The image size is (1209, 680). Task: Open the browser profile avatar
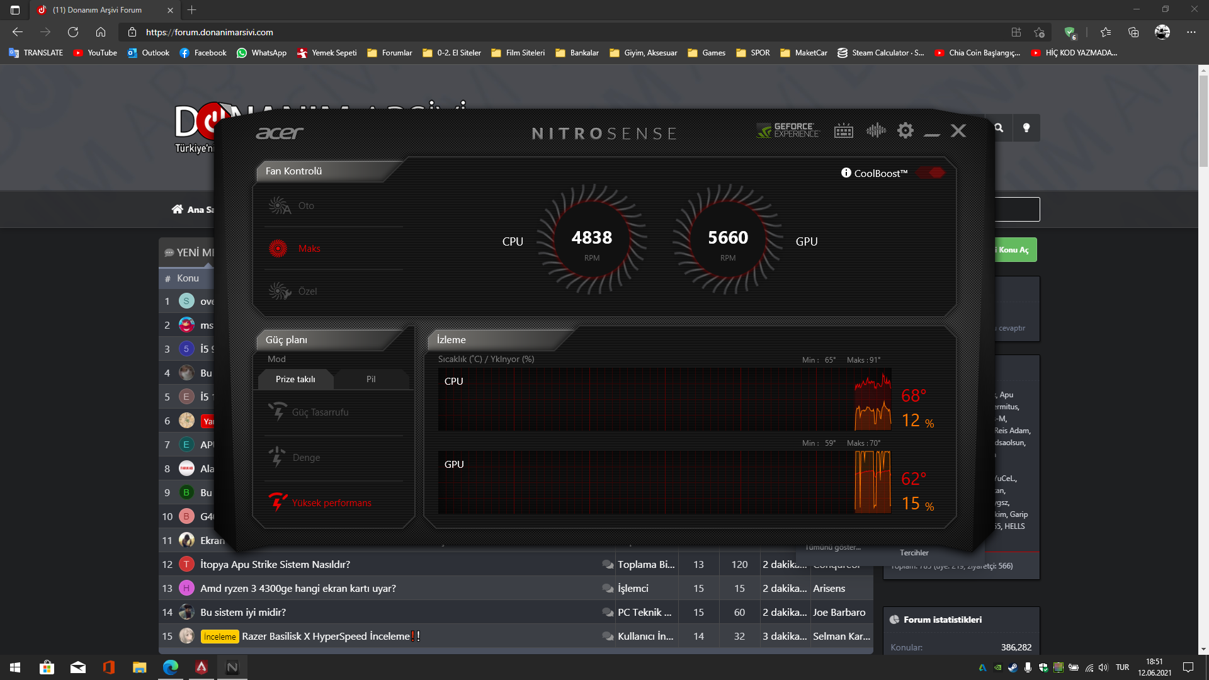point(1162,32)
